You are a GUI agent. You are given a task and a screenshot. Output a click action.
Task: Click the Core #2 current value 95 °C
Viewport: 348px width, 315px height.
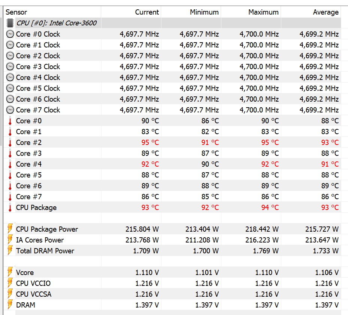pyautogui.click(x=150, y=143)
